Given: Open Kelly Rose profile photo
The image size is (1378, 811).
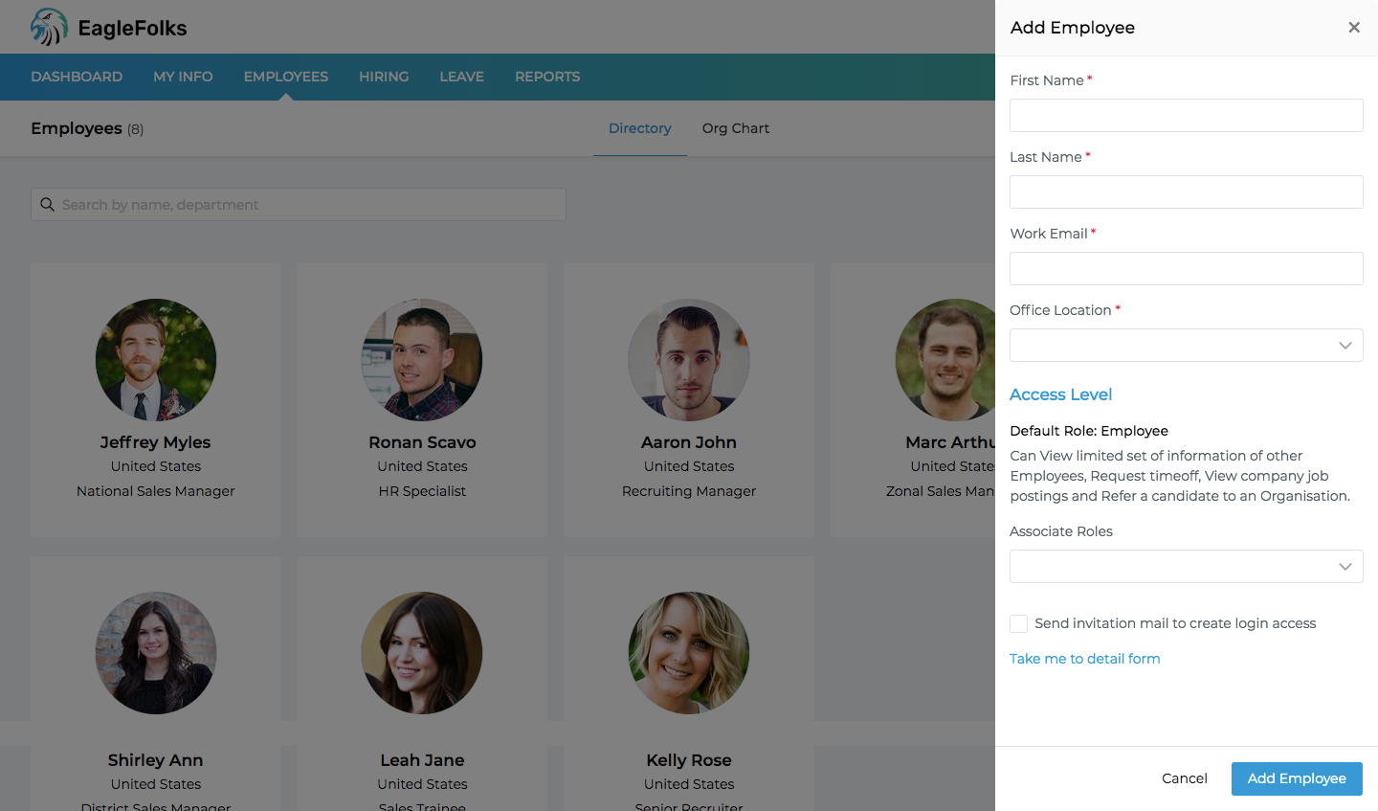Looking at the screenshot, I should coord(689,653).
